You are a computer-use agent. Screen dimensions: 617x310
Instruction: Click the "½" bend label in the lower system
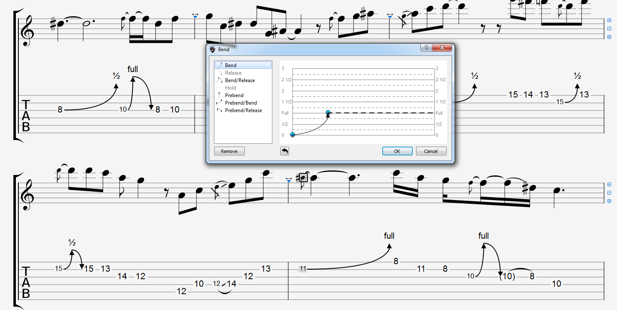point(72,242)
